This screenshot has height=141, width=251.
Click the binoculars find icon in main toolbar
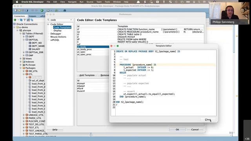pos(65,11)
